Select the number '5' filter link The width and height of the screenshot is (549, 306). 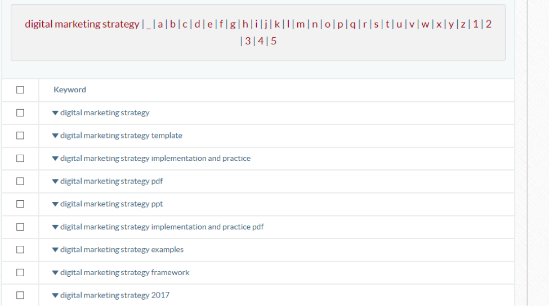tap(274, 41)
